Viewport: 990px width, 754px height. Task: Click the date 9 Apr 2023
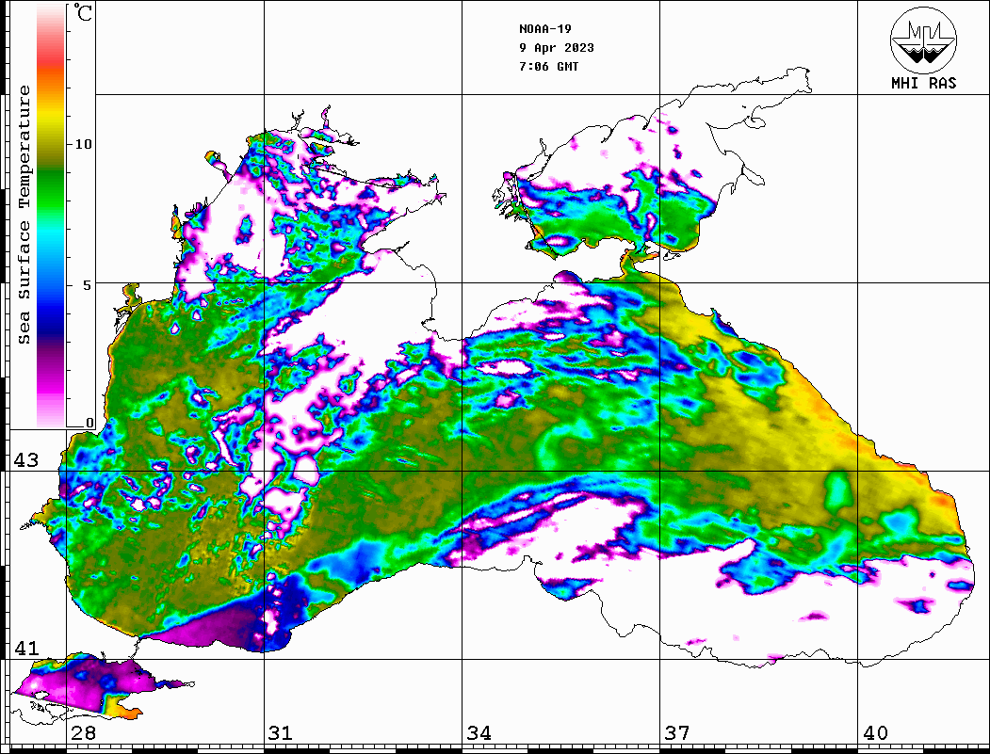[x=557, y=48]
